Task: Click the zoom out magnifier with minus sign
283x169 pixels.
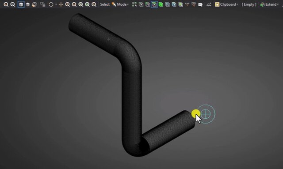Action: [13, 4]
